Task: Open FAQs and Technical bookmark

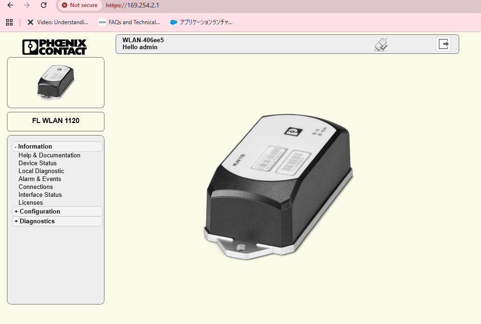Action: coord(129,22)
